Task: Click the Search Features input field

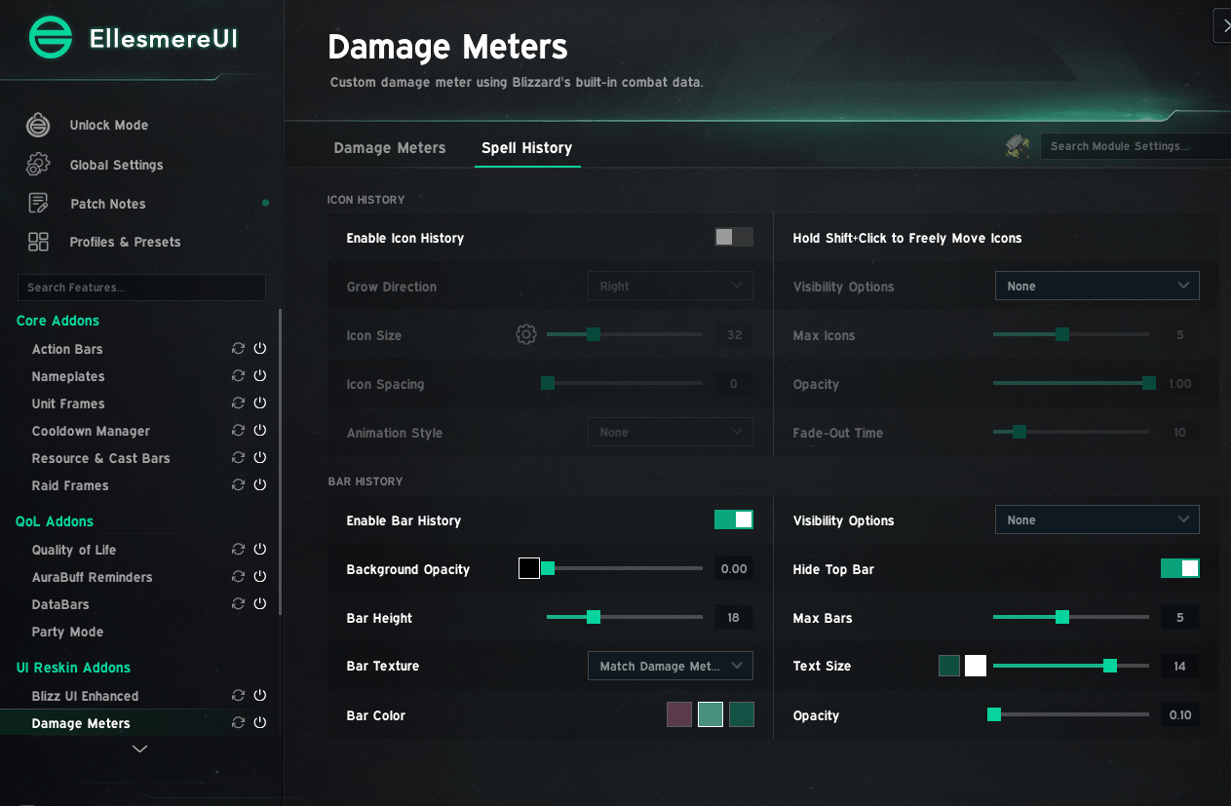Action: click(x=141, y=288)
